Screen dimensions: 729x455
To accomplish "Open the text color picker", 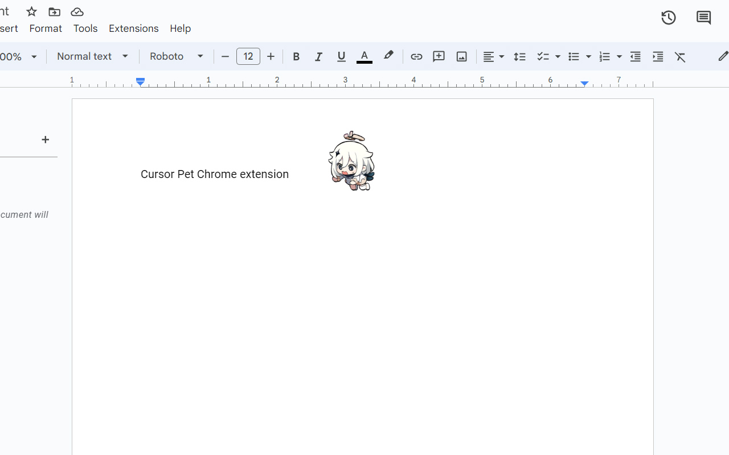I will [x=364, y=56].
